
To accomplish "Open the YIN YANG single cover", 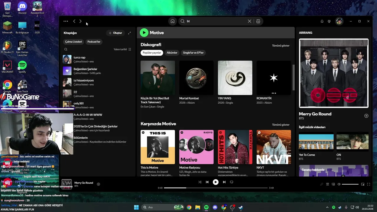I will (235, 78).
